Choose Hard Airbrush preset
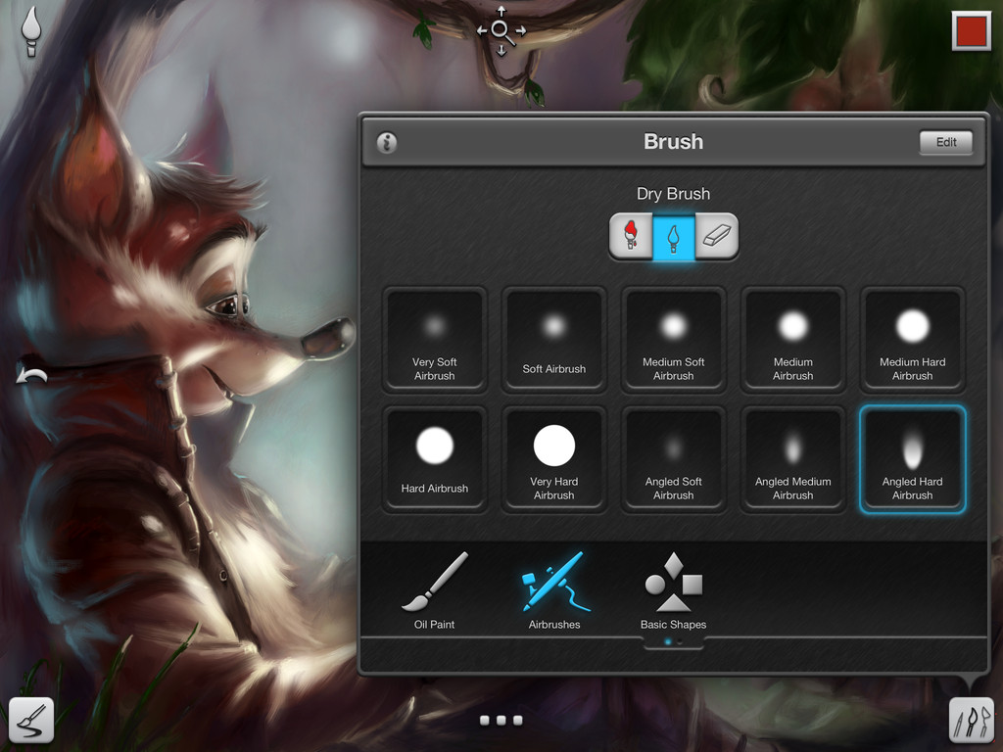Screen dimensions: 1003x752 (x=435, y=459)
